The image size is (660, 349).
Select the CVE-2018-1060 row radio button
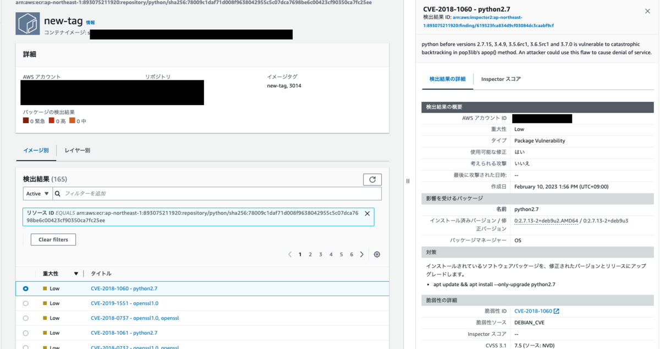click(26, 288)
